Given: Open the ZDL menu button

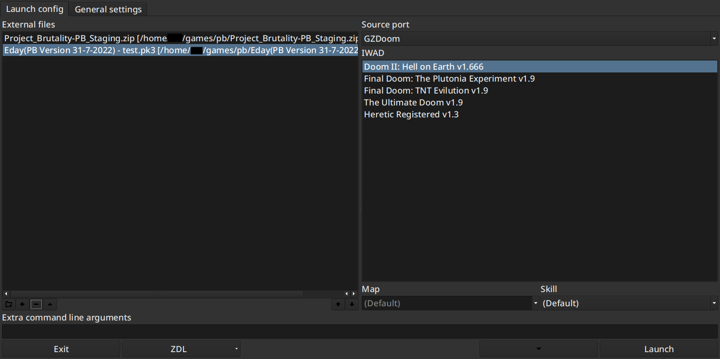Looking at the screenshot, I should tap(181, 349).
